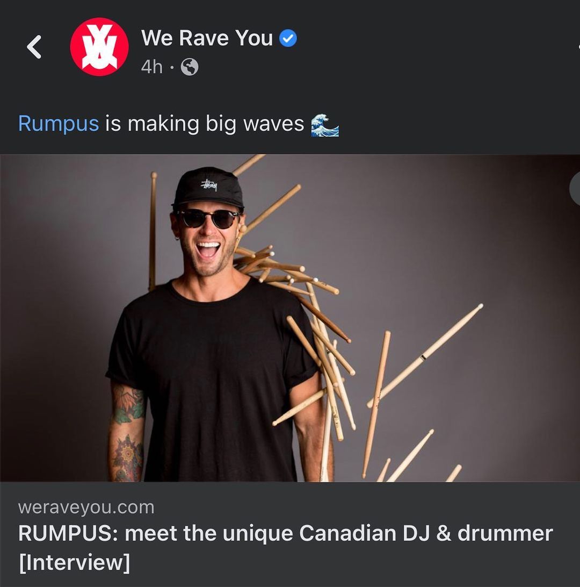Open the Rumpus mention link
The image size is (580, 587).
click(59, 124)
